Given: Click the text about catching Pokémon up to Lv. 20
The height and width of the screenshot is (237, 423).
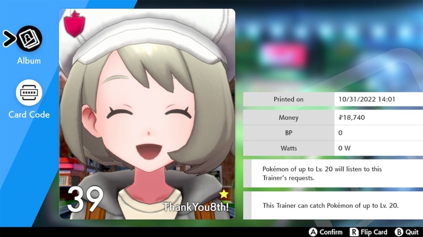Looking at the screenshot, I should pyautogui.click(x=330, y=205).
